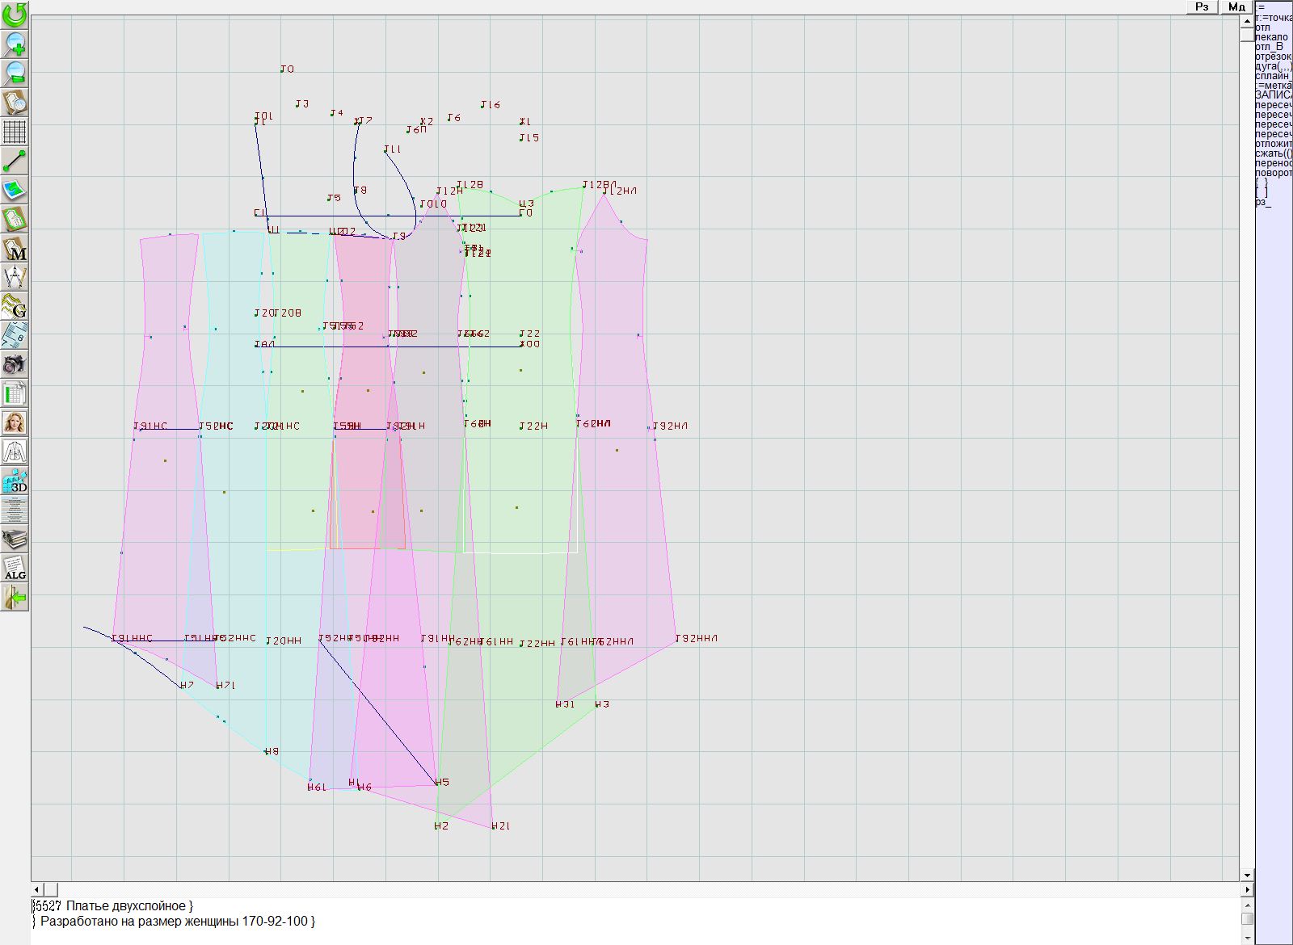The image size is (1293, 945).
Task: Select the line segment tool
Action: click(15, 161)
